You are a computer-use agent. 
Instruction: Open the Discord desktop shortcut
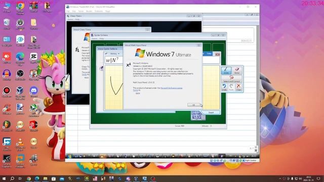pyautogui.click(x=33, y=92)
